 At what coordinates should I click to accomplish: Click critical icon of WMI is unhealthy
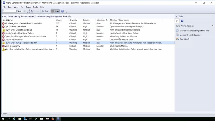[3, 46]
